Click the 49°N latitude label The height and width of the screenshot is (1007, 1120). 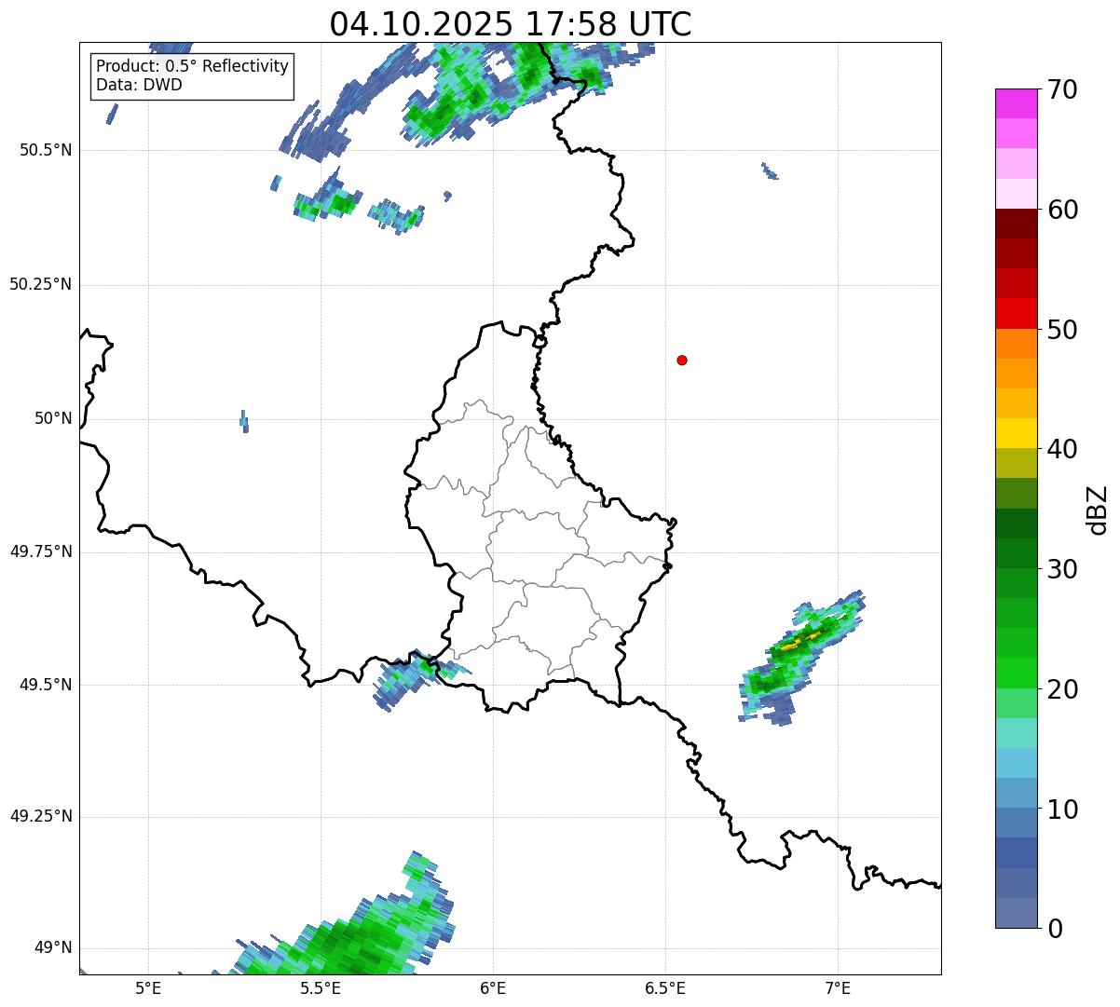54,947
